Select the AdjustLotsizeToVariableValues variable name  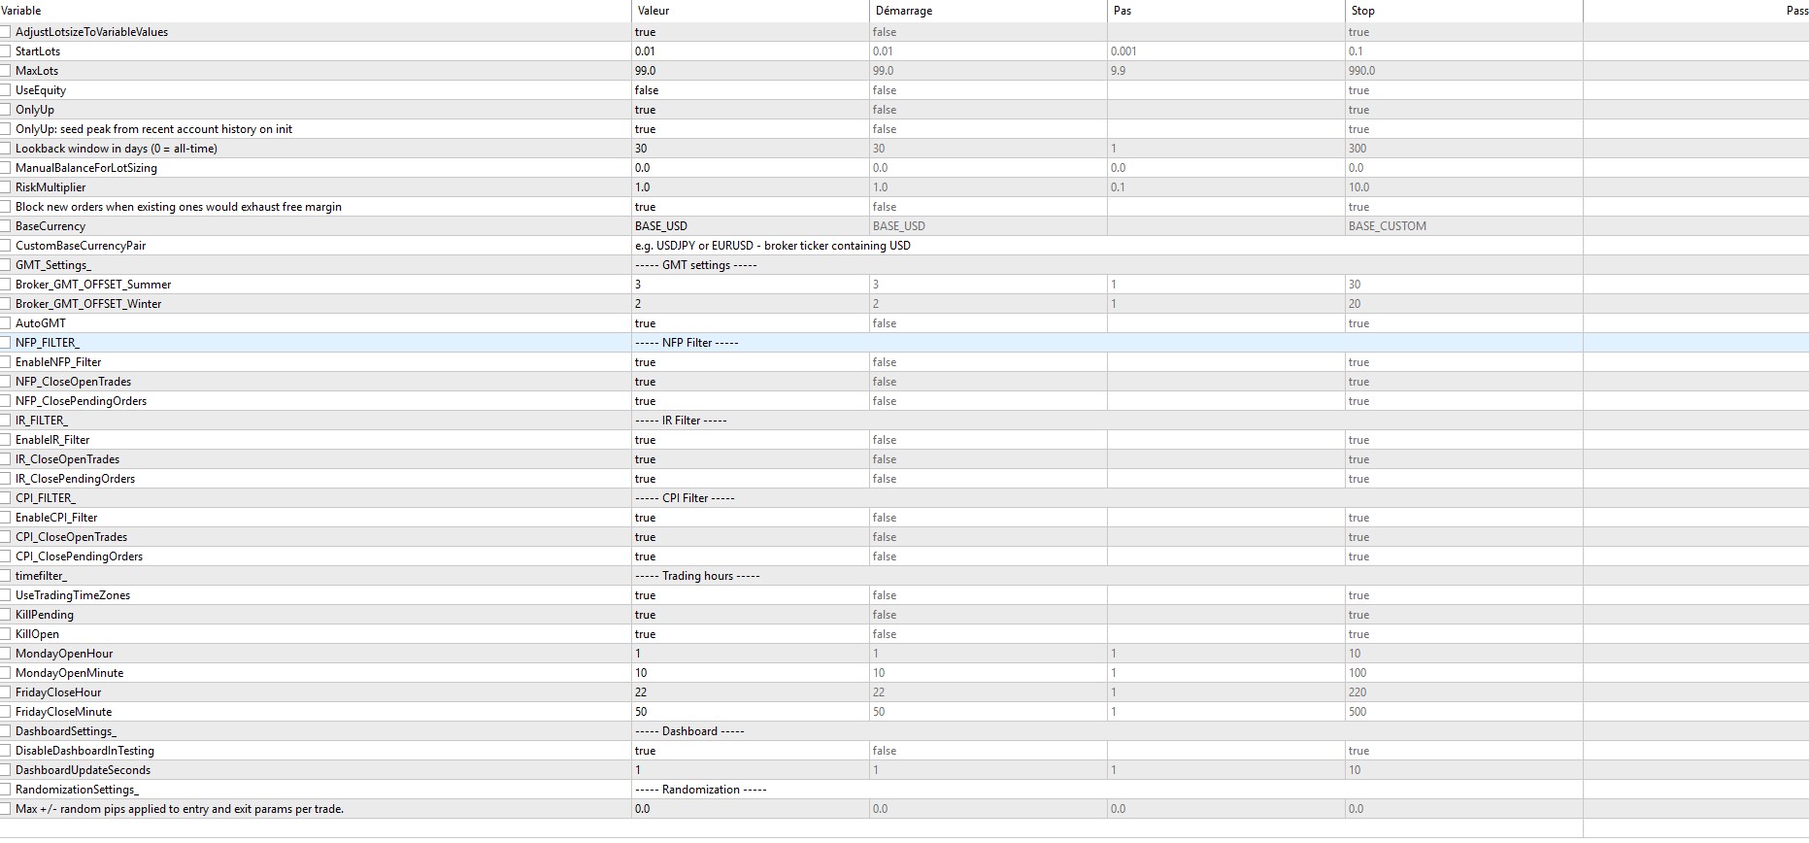click(x=91, y=32)
